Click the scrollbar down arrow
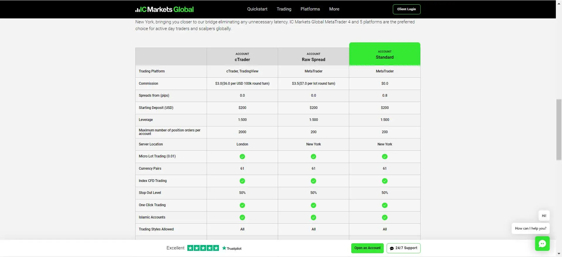This screenshot has width=562, height=257. [x=559, y=254]
